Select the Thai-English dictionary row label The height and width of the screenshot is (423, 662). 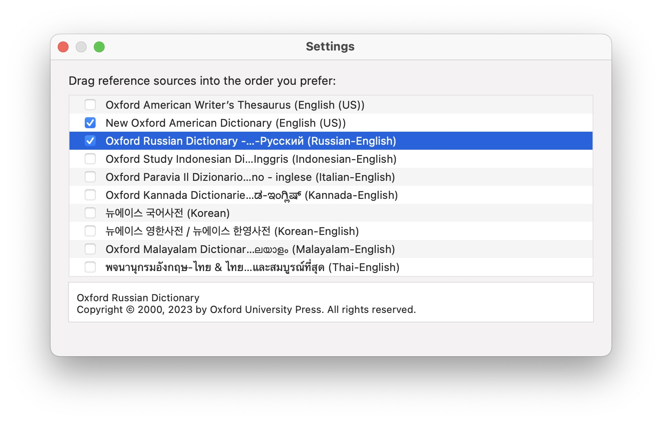point(253,267)
